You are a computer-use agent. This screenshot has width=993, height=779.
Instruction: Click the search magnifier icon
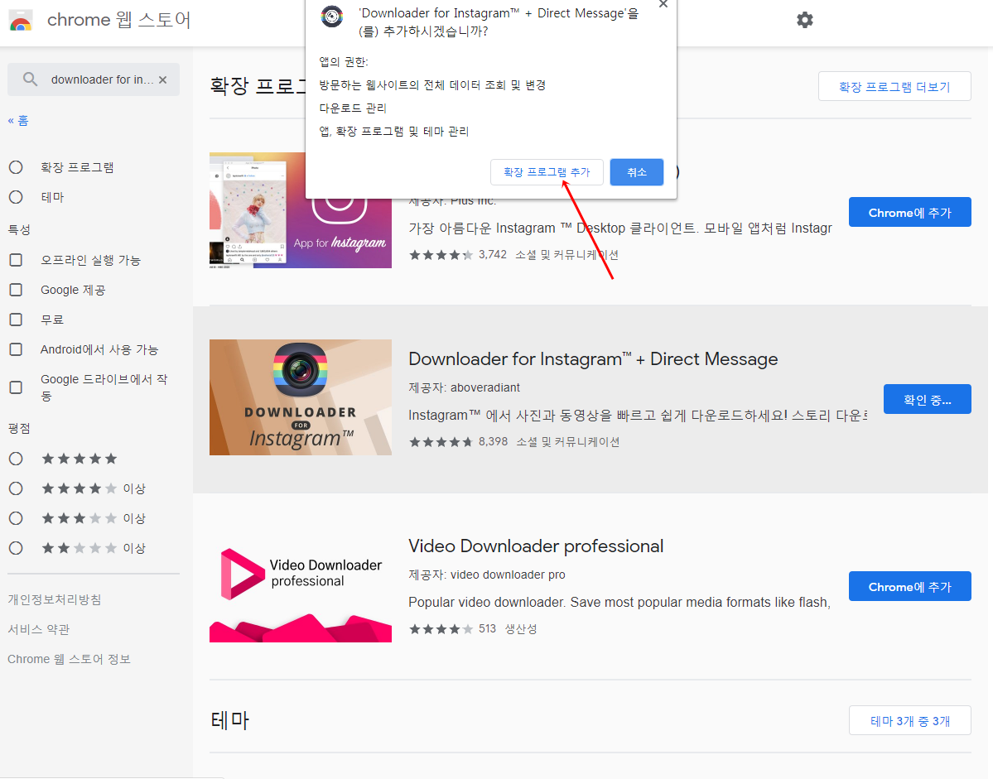point(30,79)
